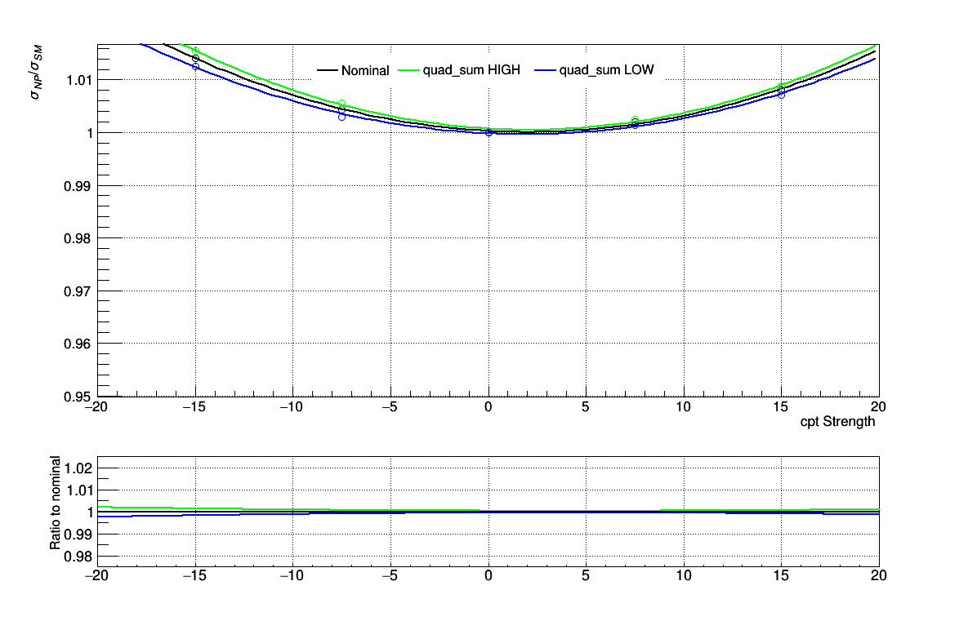The image size is (977, 630).
Task: Click the 20 tick label under upper plot
Action: [x=878, y=407]
